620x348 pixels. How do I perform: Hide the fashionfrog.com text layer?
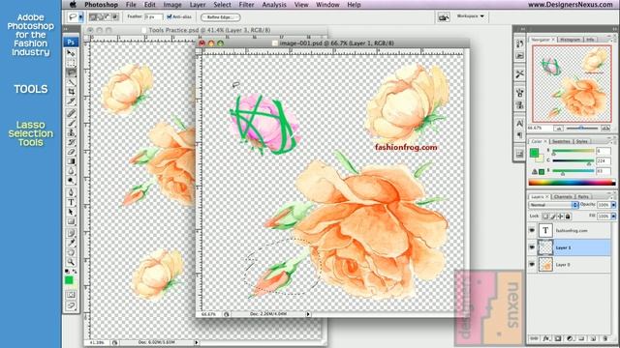pos(532,230)
